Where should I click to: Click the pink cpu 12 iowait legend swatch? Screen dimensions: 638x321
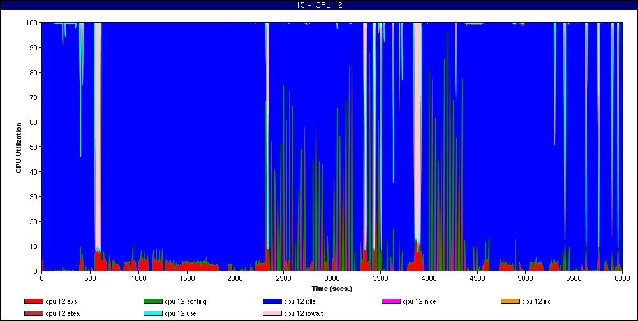click(x=272, y=314)
